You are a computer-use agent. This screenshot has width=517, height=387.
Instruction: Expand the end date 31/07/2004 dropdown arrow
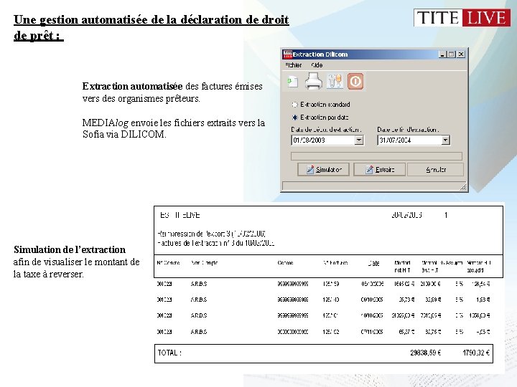[445, 140]
